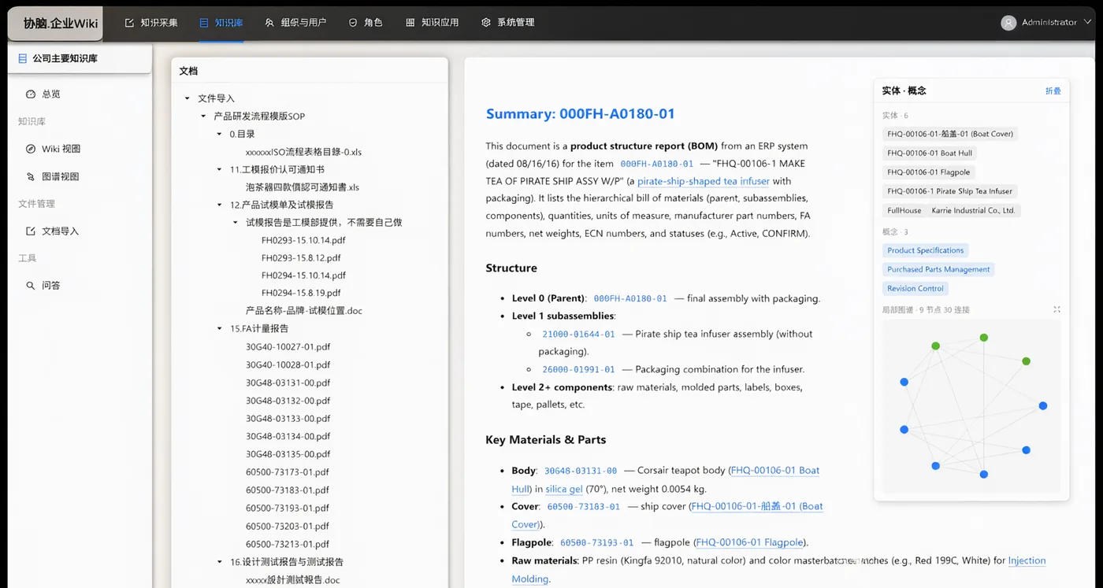Screen dimensions: 1103x588
Task: Open the 角色 menu item
Action: [366, 23]
